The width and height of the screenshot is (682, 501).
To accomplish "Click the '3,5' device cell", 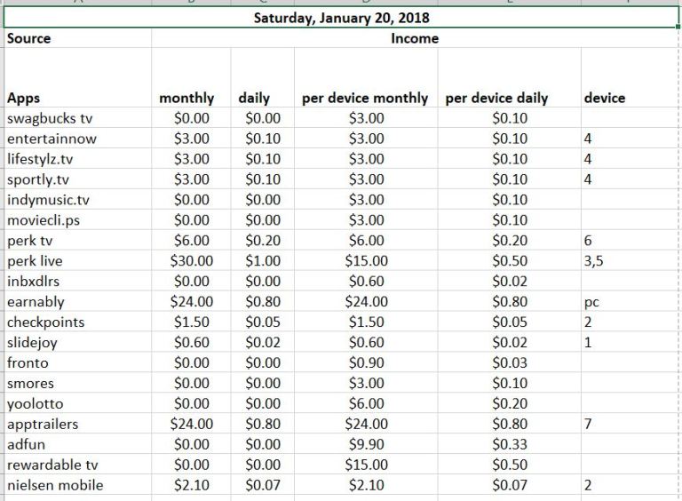I will [x=594, y=261].
